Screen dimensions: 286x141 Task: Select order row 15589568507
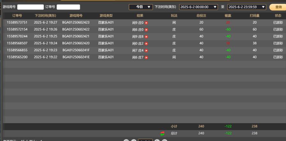click(x=17, y=44)
